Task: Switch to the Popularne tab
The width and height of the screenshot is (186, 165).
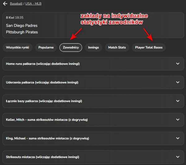Action: pyautogui.click(x=46, y=48)
